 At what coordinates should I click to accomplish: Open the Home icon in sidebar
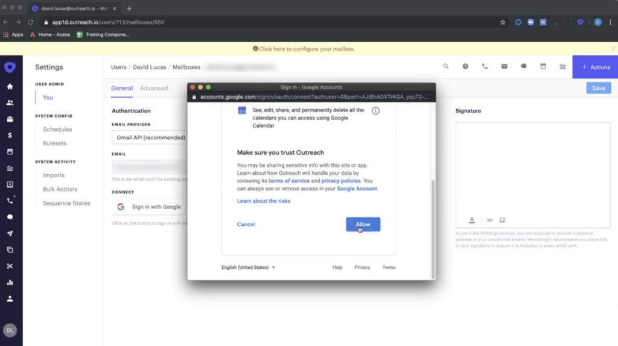pyautogui.click(x=10, y=87)
